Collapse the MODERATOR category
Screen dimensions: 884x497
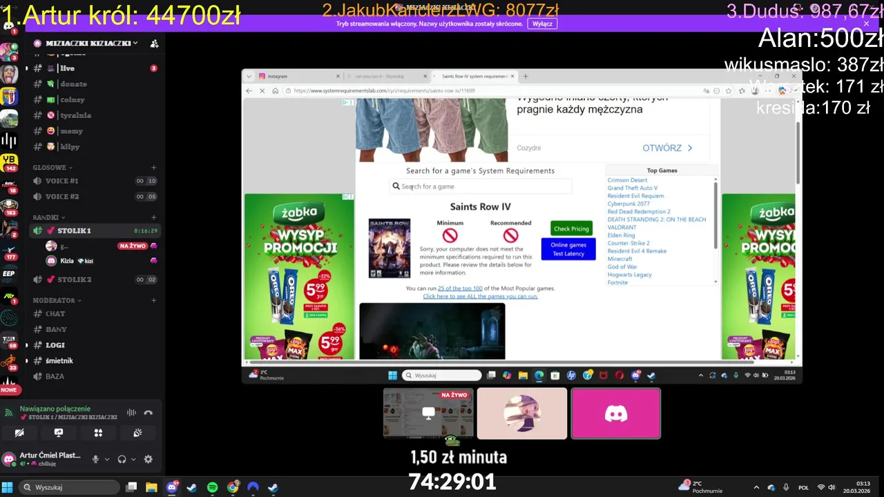57,301
